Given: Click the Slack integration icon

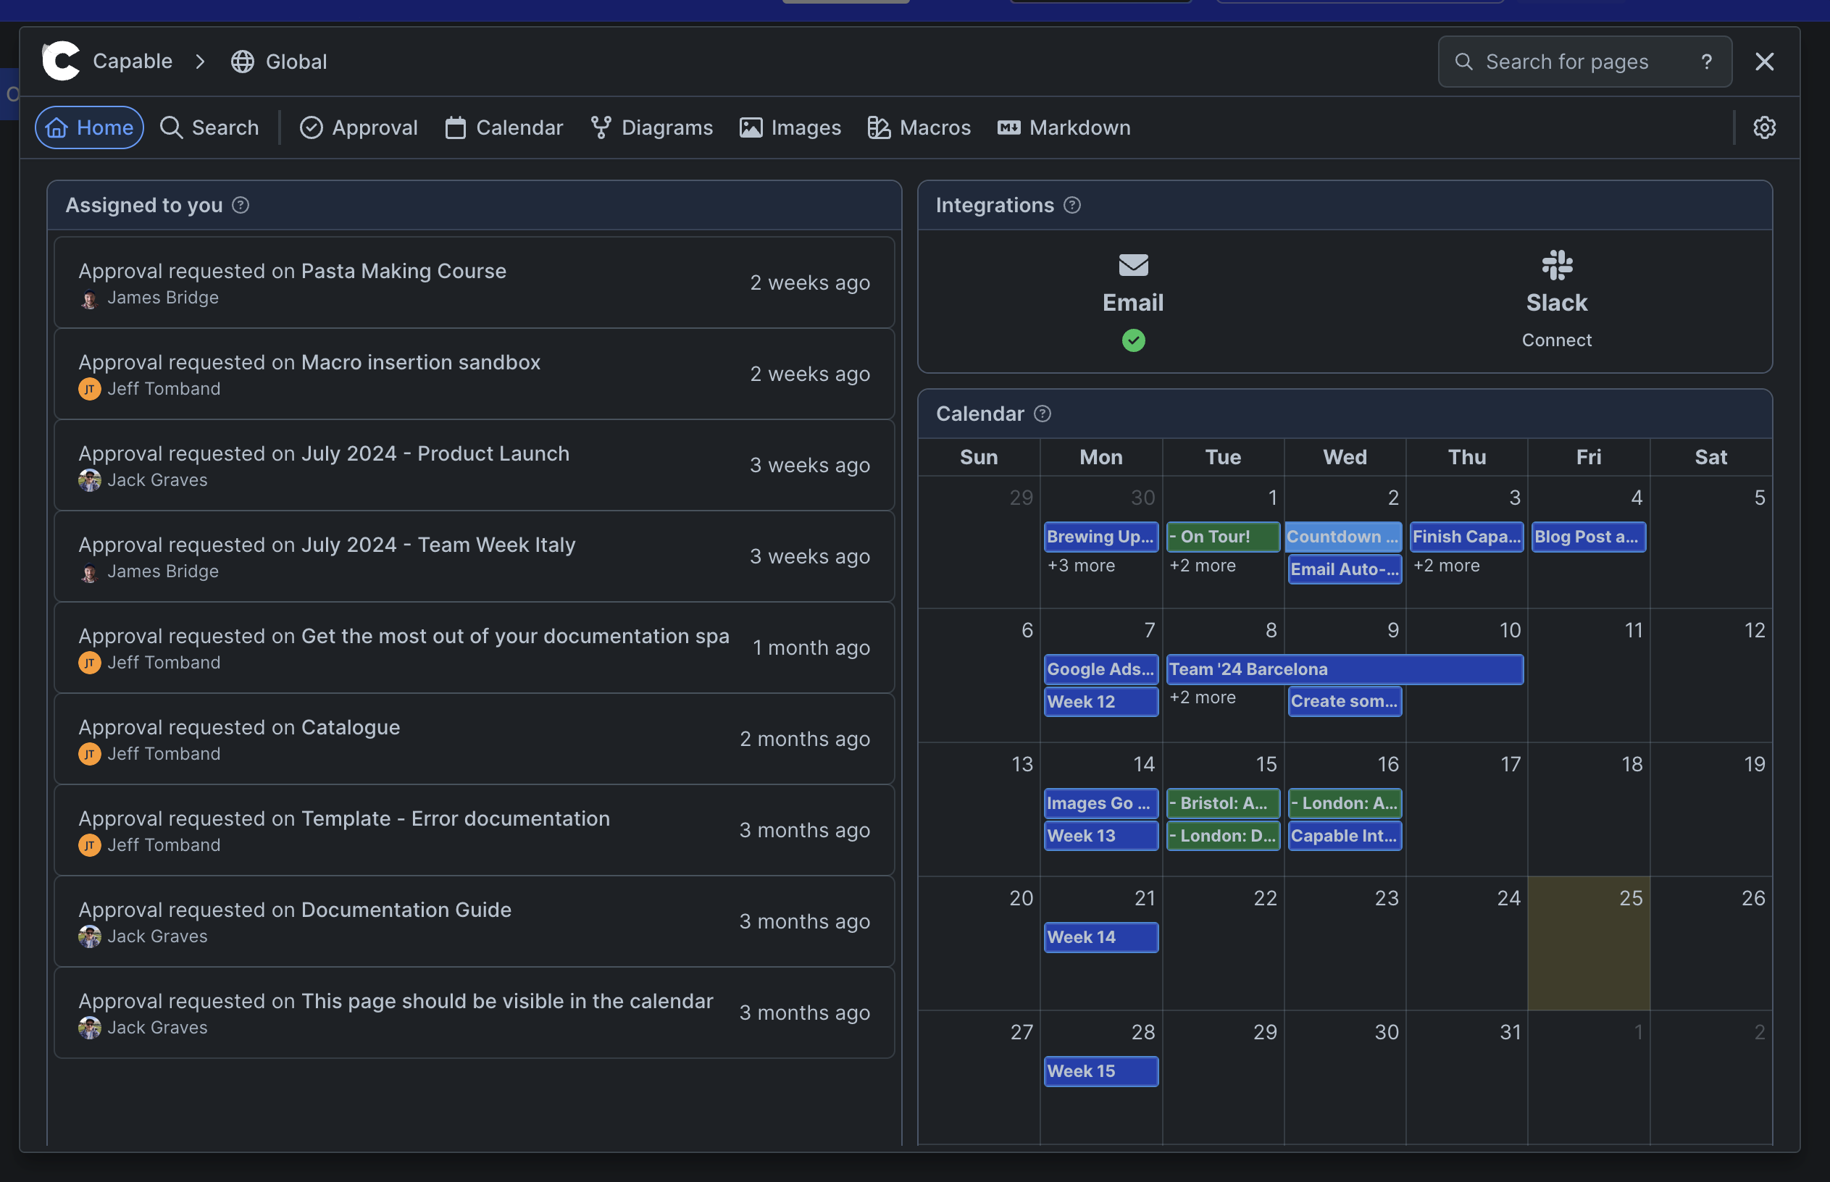Looking at the screenshot, I should [x=1556, y=266].
